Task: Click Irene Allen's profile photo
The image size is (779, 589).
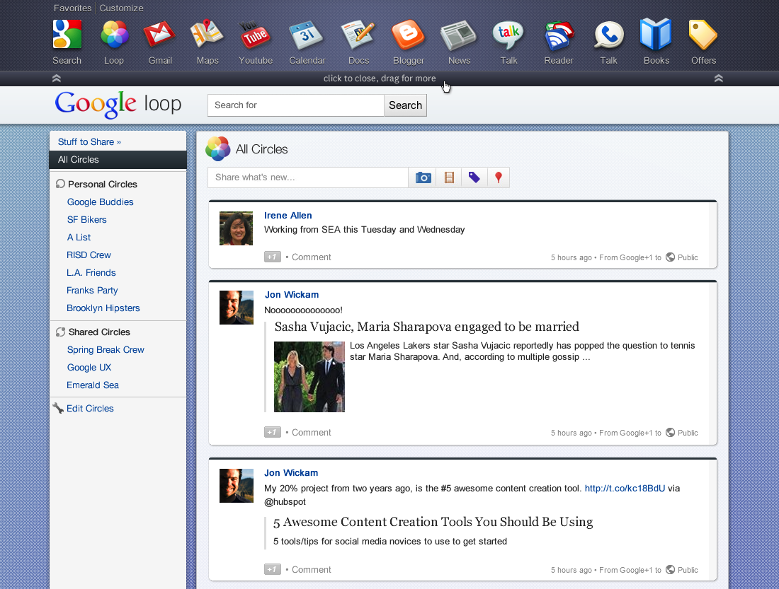Action: pyautogui.click(x=236, y=228)
